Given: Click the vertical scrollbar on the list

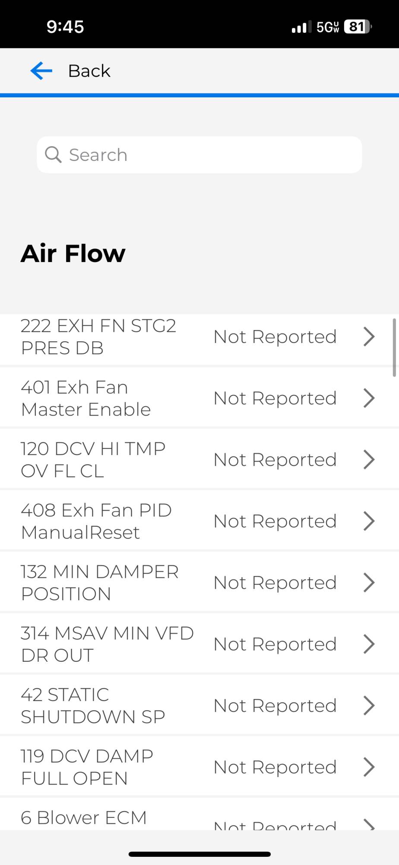Looking at the screenshot, I should [x=394, y=348].
